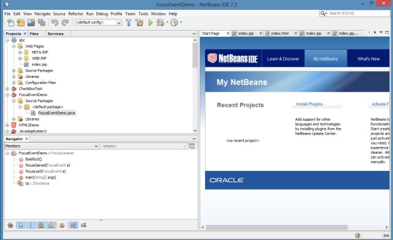This screenshot has width=393, height=240.
Task: Switch to the Services tab
Action: tap(55, 34)
